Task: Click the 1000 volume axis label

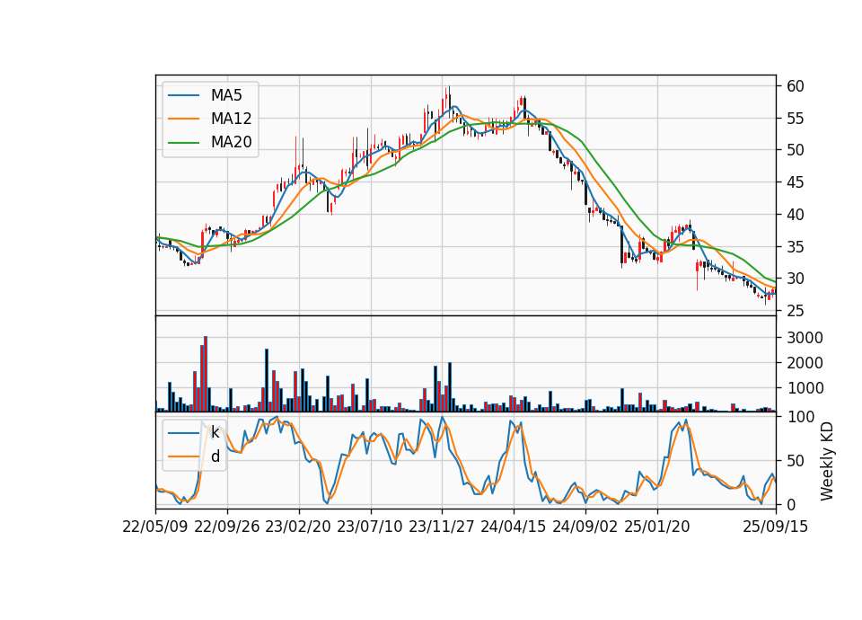Action: [805, 388]
